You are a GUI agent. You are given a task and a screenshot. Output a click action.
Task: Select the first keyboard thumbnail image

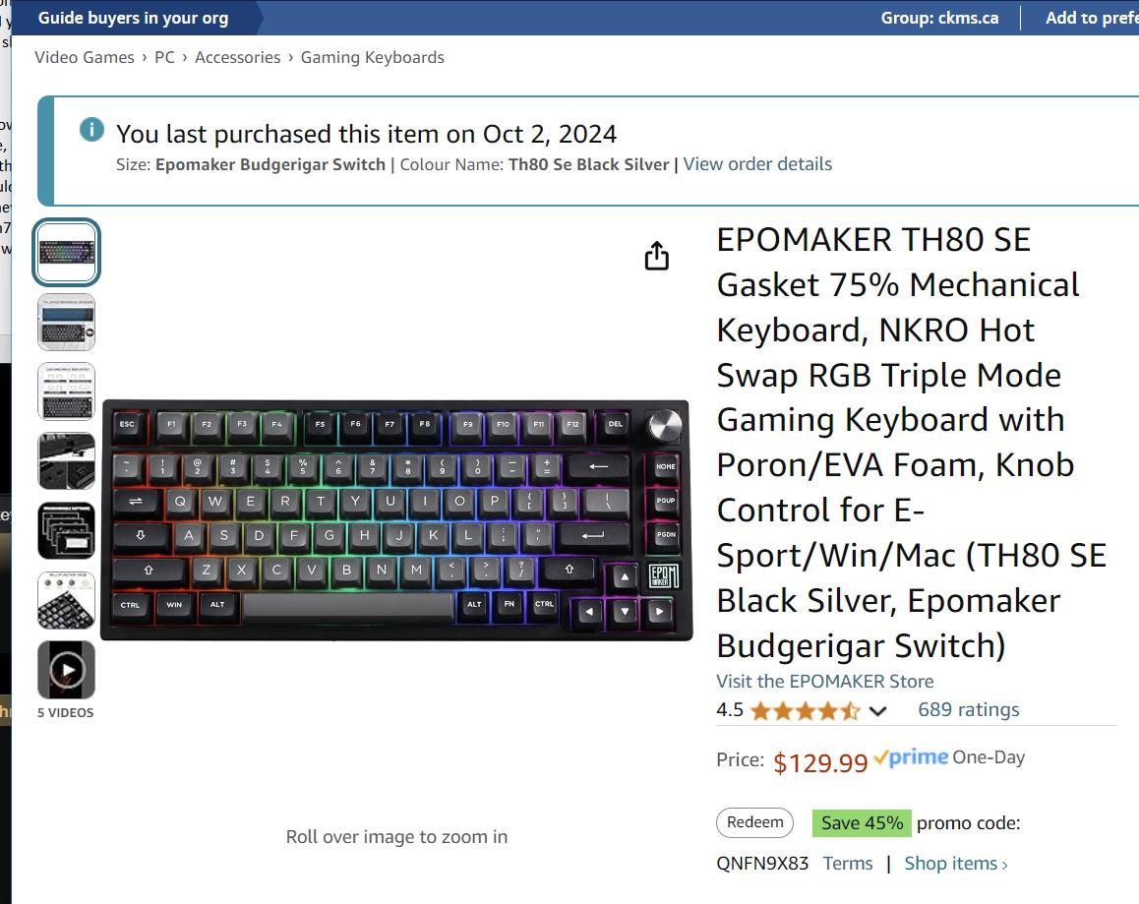[66, 252]
